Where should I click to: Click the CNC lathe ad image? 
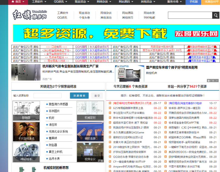[x=130, y=73]
